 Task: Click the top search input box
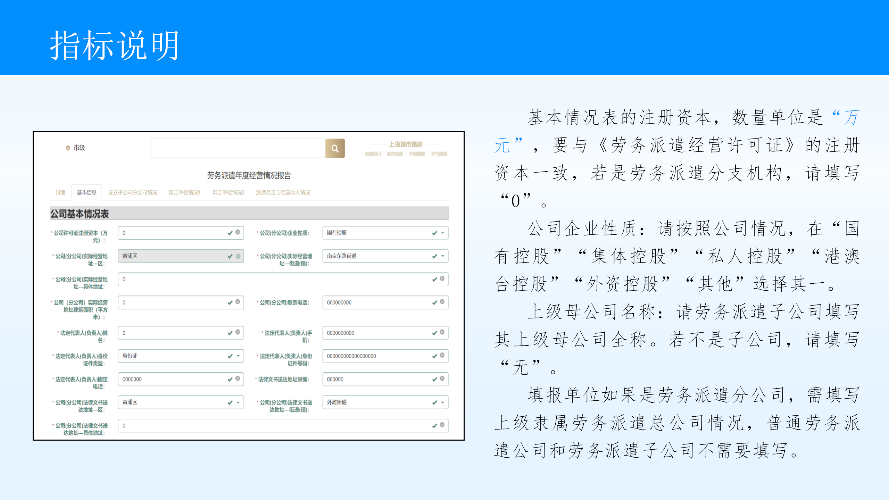tap(238, 148)
